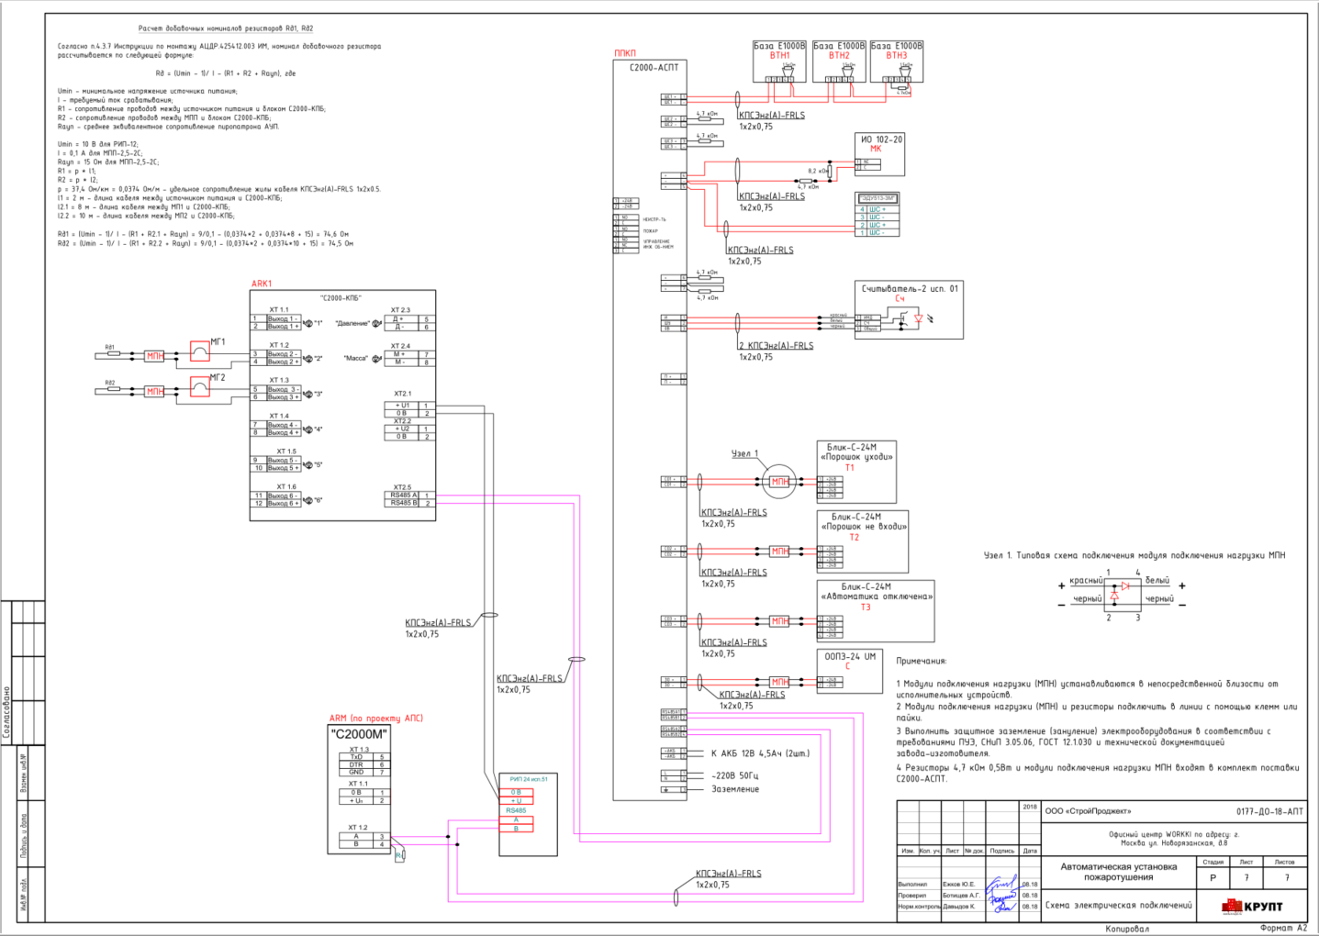
Task: Click the "ООПЗ-24 UM" siren label
Action: pyautogui.click(x=849, y=657)
